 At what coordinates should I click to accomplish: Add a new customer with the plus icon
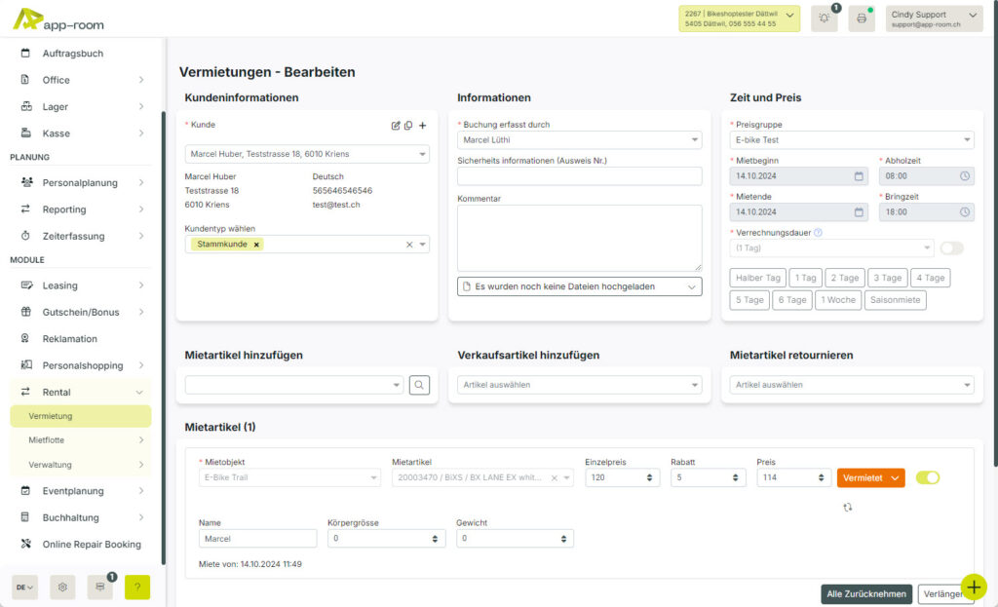422,126
